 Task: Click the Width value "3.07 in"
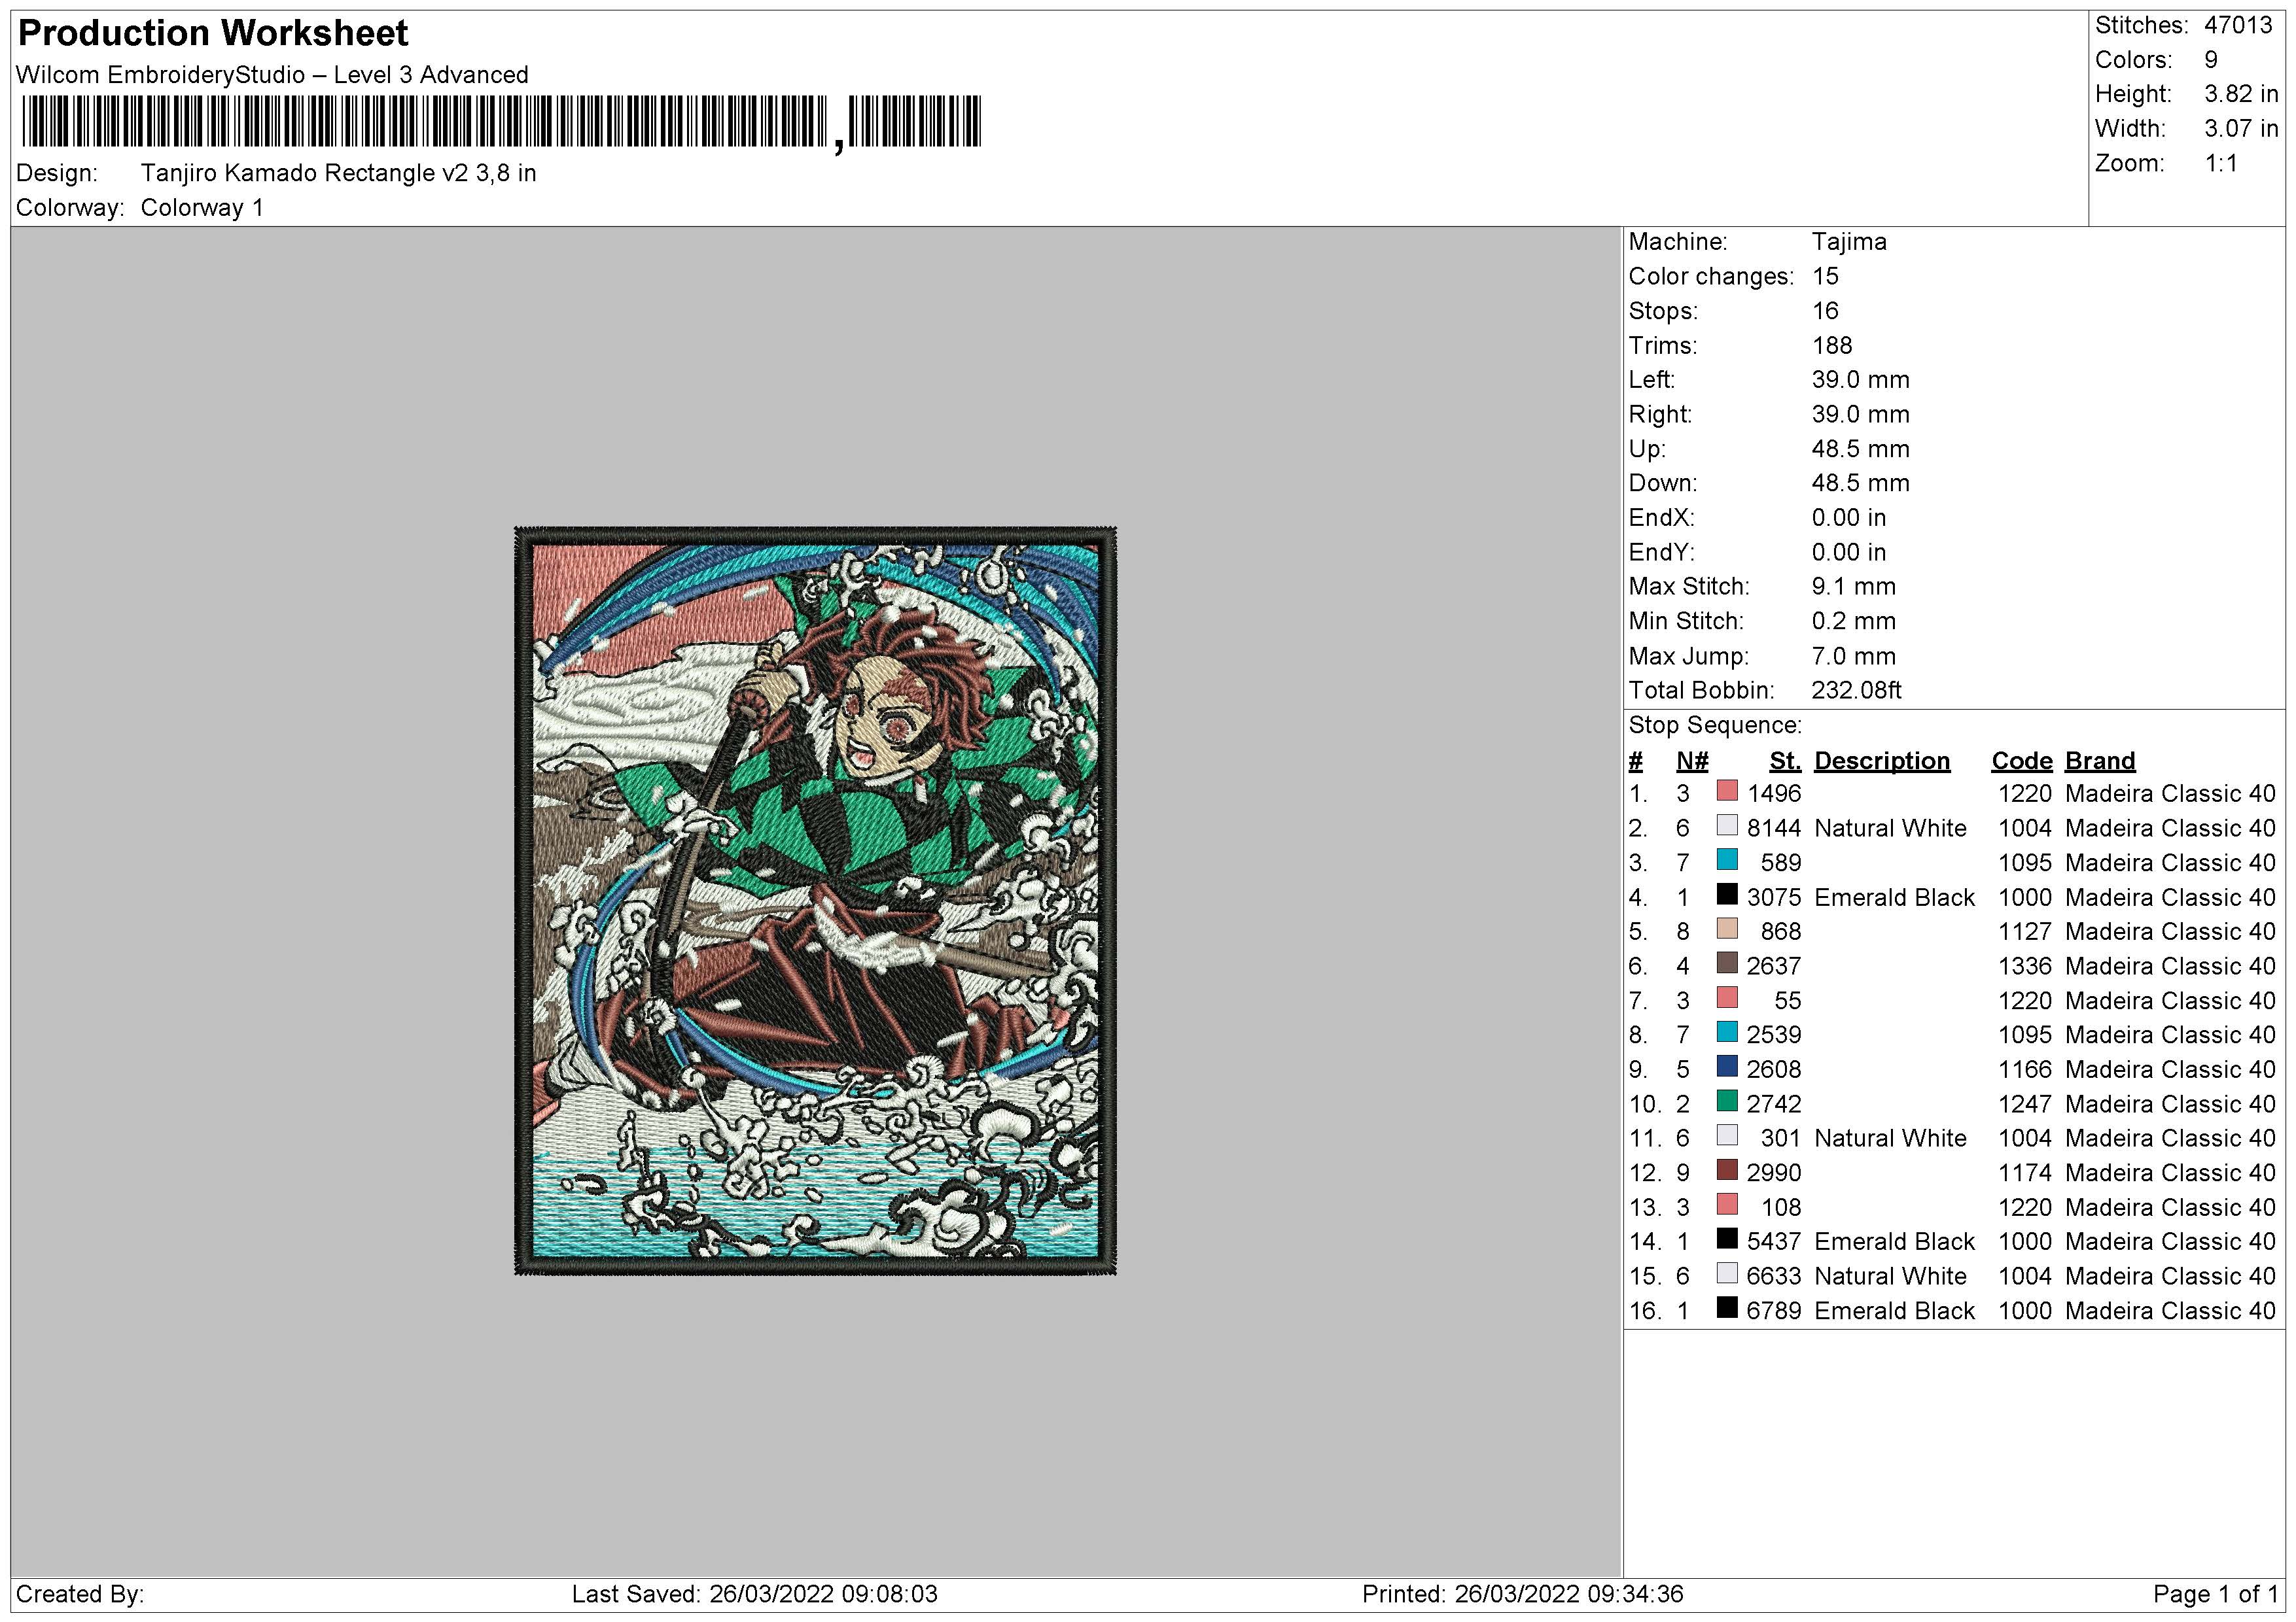2241,129
